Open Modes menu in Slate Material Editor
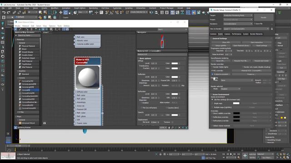The image size is (291, 163). click(18, 26)
